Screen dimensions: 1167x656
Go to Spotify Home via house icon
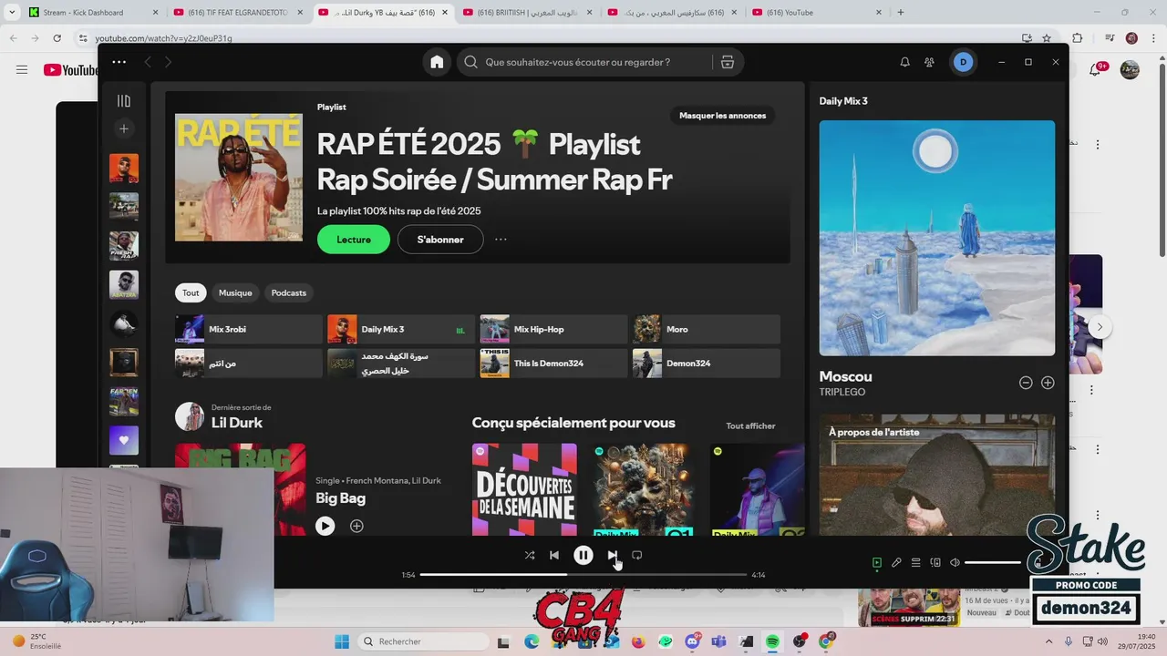point(437,62)
